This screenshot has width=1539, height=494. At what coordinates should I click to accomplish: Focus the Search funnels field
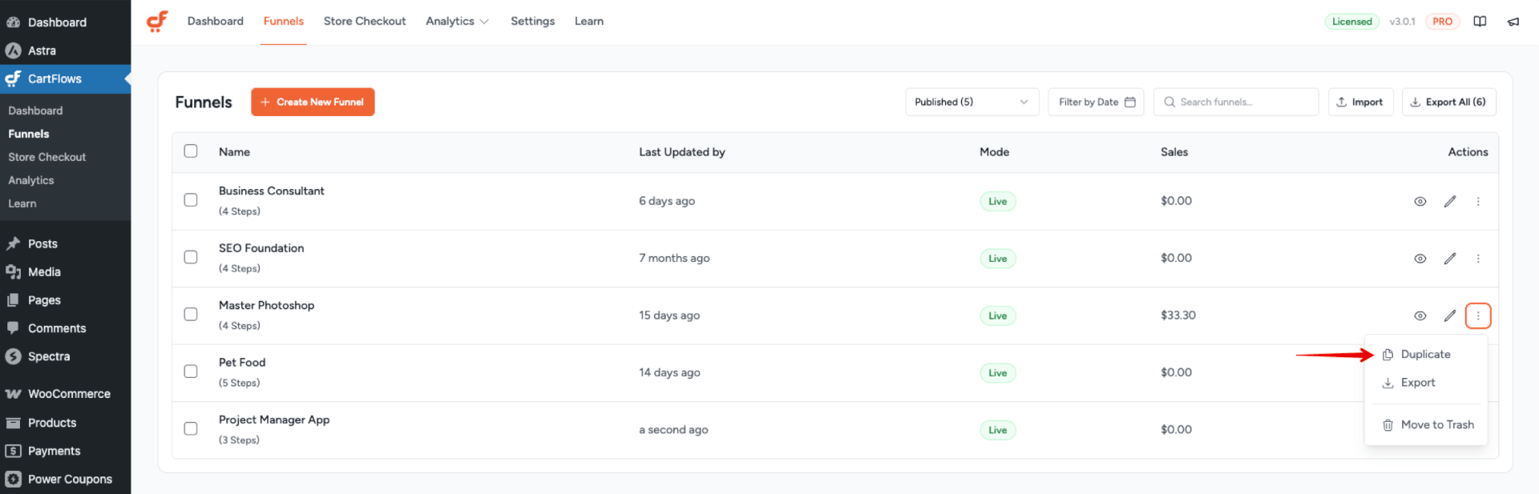[x=1235, y=102]
